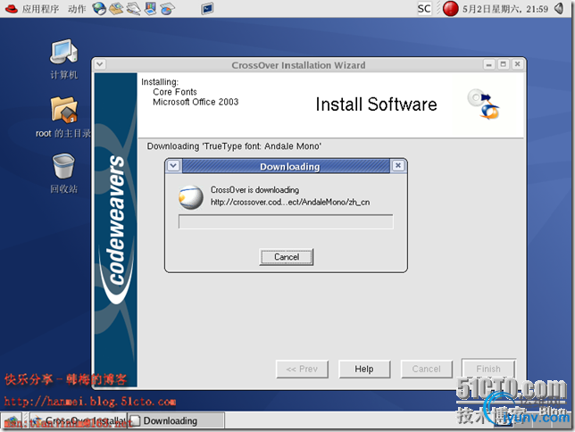This screenshot has height=432, width=575.
Task: Click the 'Downloading TrueType font: Andale Mono' status
Action: pos(234,146)
